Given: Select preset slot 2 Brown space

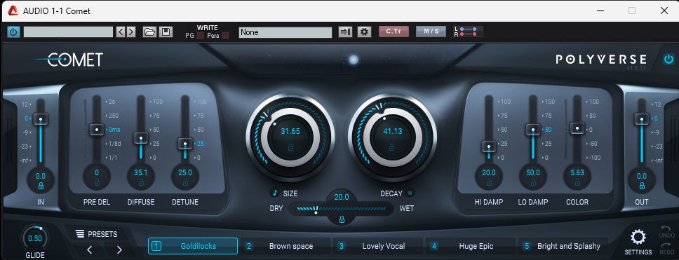Looking at the screenshot, I should [x=285, y=246].
